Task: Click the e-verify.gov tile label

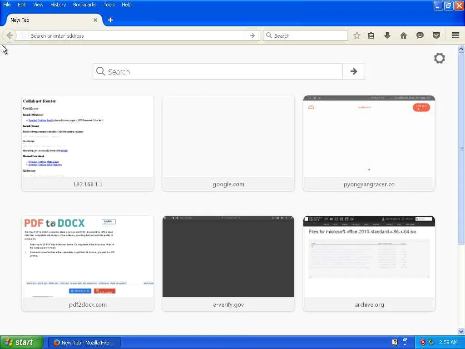Action: [228, 305]
